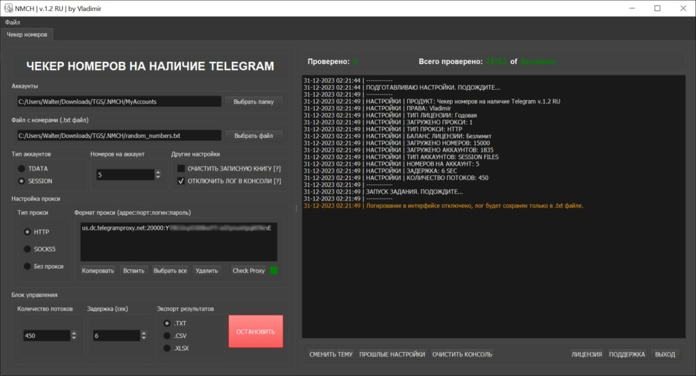Maximize the NMCH window
The height and width of the screenshot is (376, 696).
point(657,8)
